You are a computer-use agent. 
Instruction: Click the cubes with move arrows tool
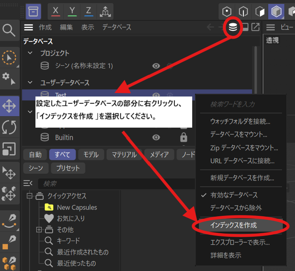pos(9,194)
